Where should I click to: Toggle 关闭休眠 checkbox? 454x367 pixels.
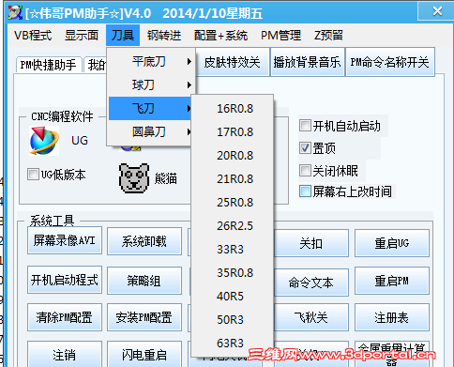305,171
